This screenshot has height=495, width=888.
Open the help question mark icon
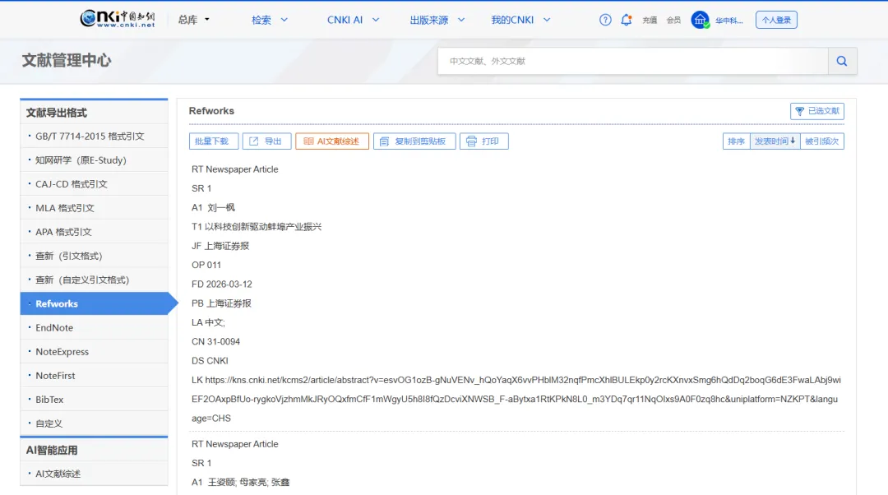pos(605,20)
